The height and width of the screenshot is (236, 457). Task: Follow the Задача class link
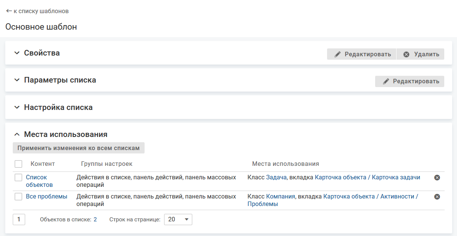point(276,177)
